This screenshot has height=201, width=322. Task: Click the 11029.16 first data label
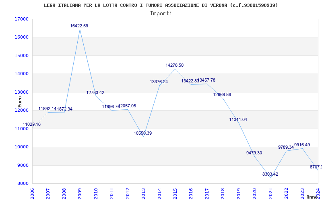32,124
